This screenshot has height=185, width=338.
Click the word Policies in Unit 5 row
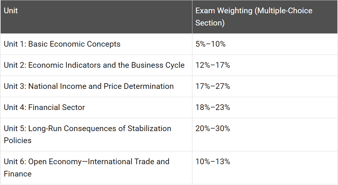click(x=18, y=140)
